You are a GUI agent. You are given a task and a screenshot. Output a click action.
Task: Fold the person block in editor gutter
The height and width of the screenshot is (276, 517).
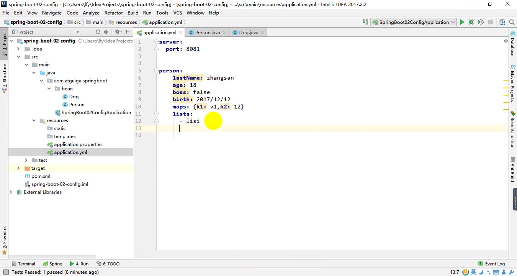156,71
